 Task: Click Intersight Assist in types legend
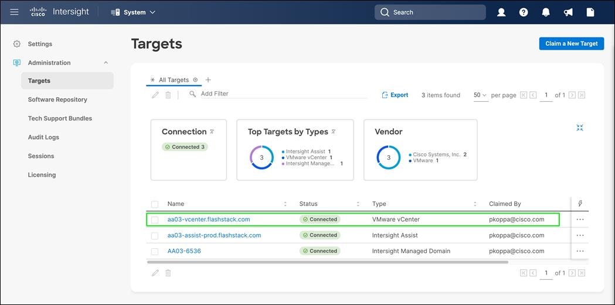pos(307,152)
